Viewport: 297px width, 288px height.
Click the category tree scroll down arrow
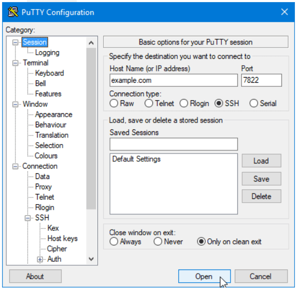[x=91, y=259]
